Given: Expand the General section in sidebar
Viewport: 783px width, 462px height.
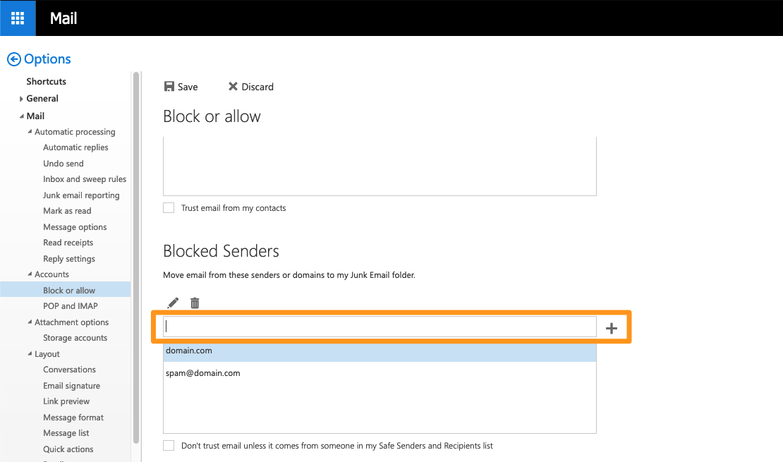Looking at the screenshot, I should click(x=22, y=99).
